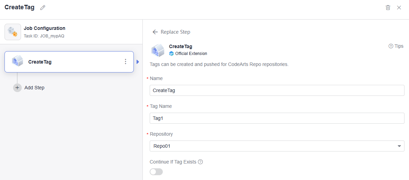Click the CreateTag extension icon in the right panel
Image resolution: width=409 pixels, height=180 pixels.
158,50
